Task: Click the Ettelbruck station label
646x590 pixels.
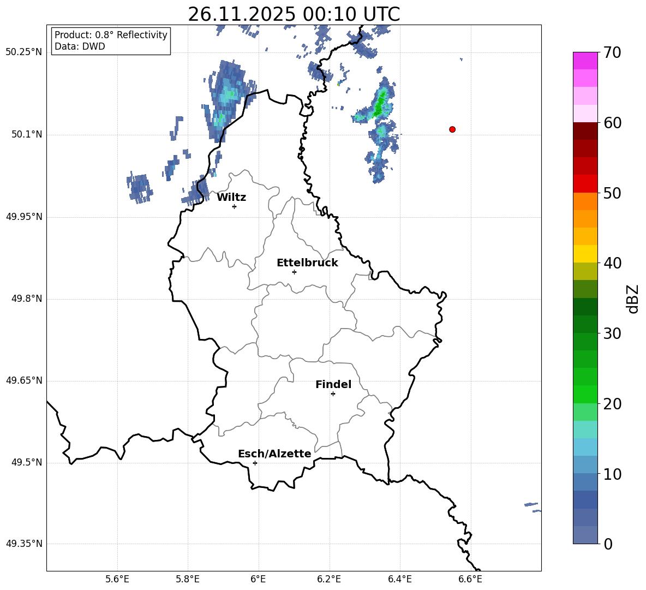Action: (x=307, y=263)
